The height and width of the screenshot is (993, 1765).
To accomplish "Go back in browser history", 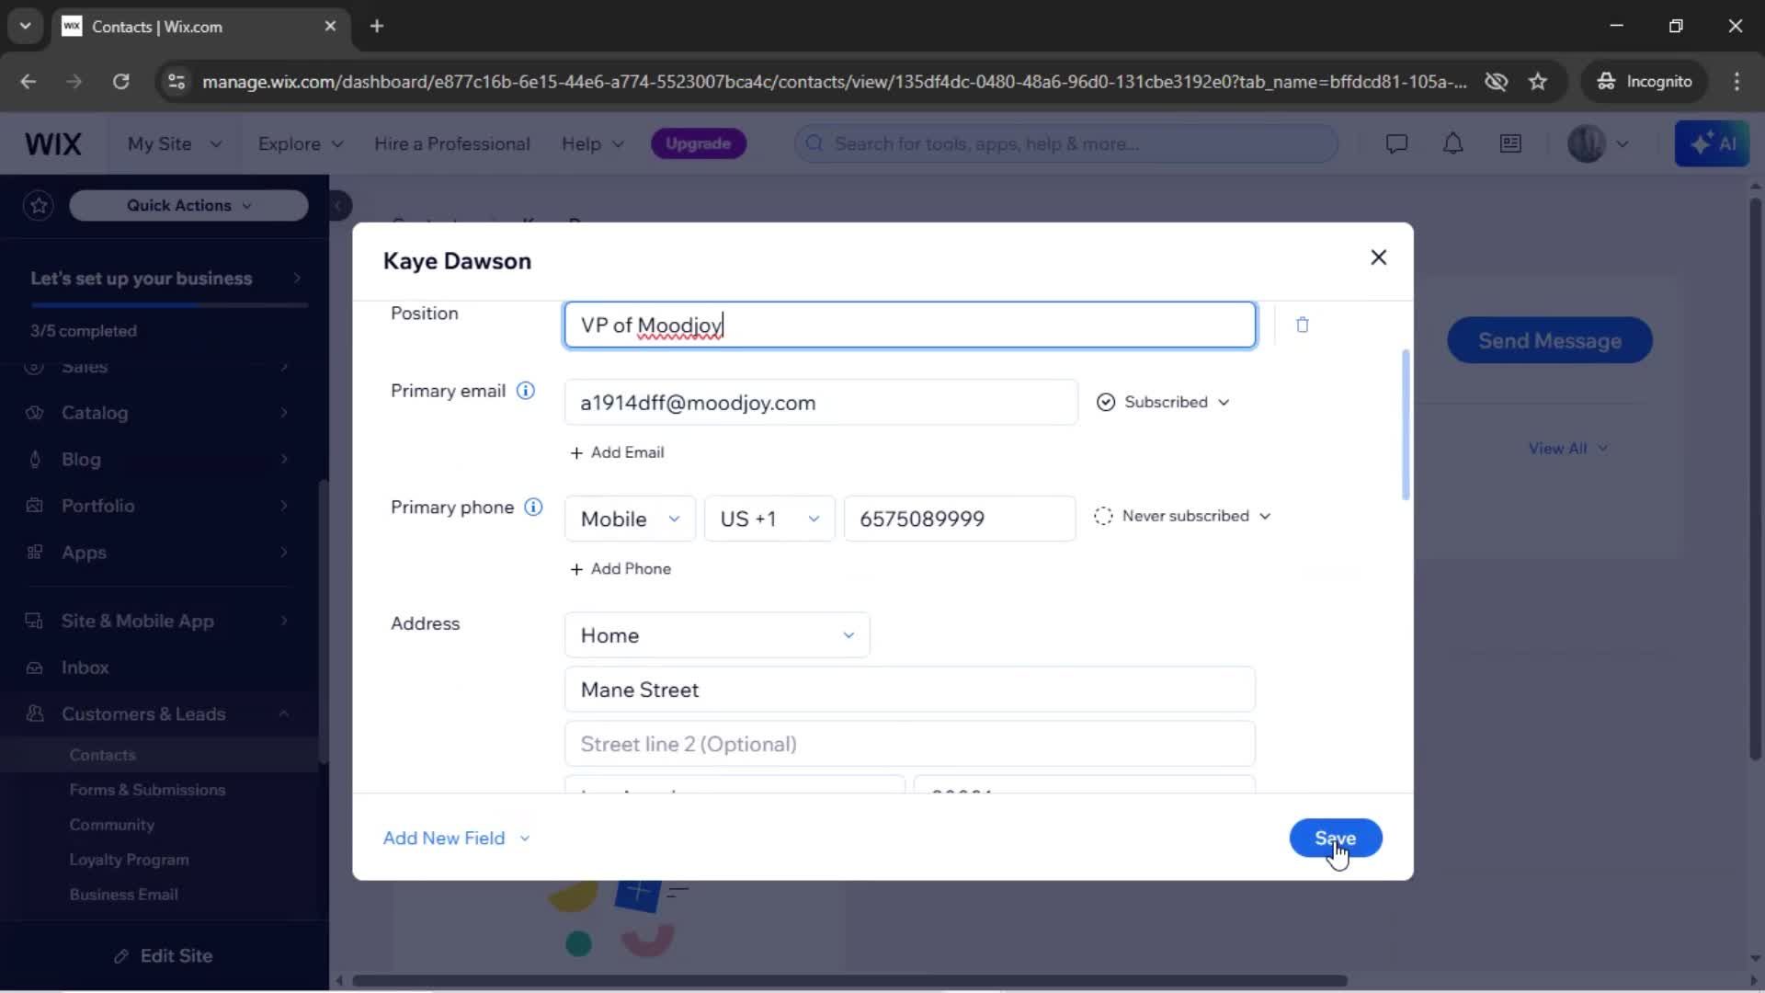I will pos(28,82).
